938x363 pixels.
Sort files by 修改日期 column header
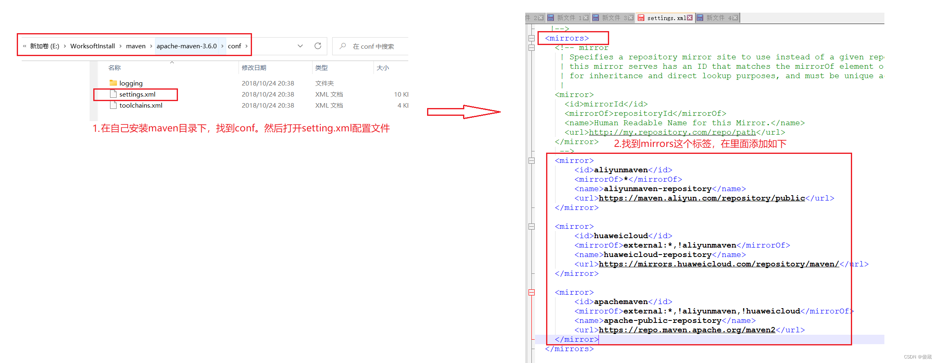pyautogui.click(x=254, y=68)
